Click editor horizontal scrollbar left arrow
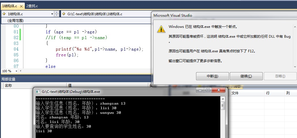 tap(20, 71)
